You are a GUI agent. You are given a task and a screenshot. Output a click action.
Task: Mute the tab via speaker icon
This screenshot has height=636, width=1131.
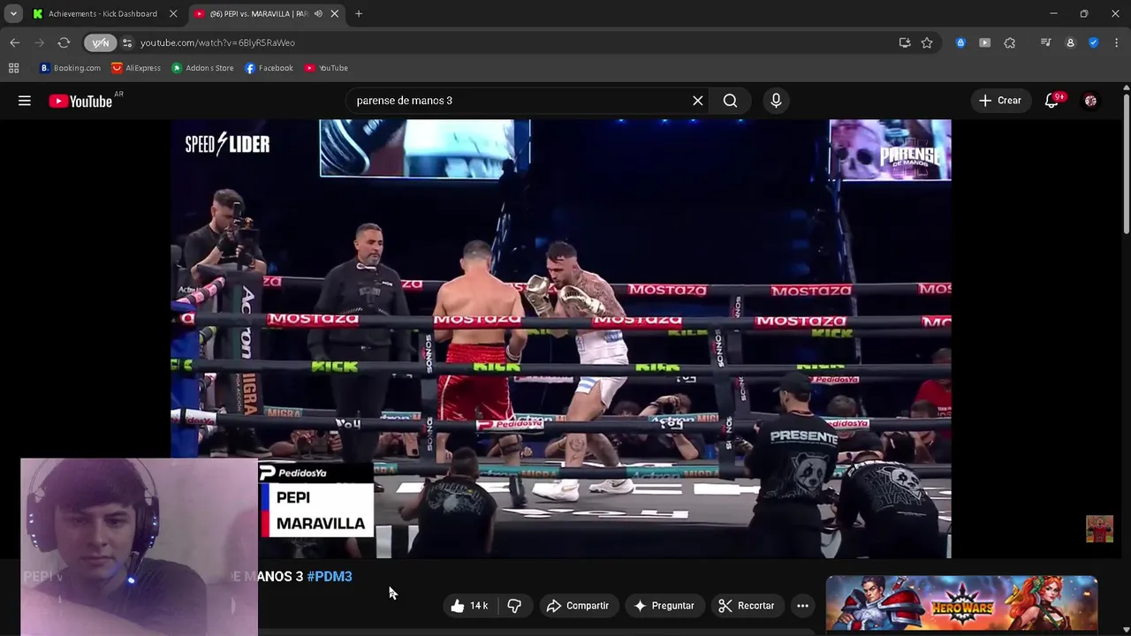tap(318, 14)
